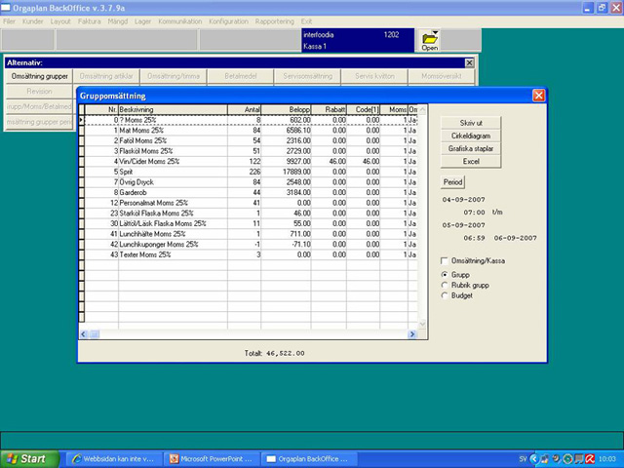Click the belopp value 17889.00
This screenshot has height=468, width=624.
point(296,172)
